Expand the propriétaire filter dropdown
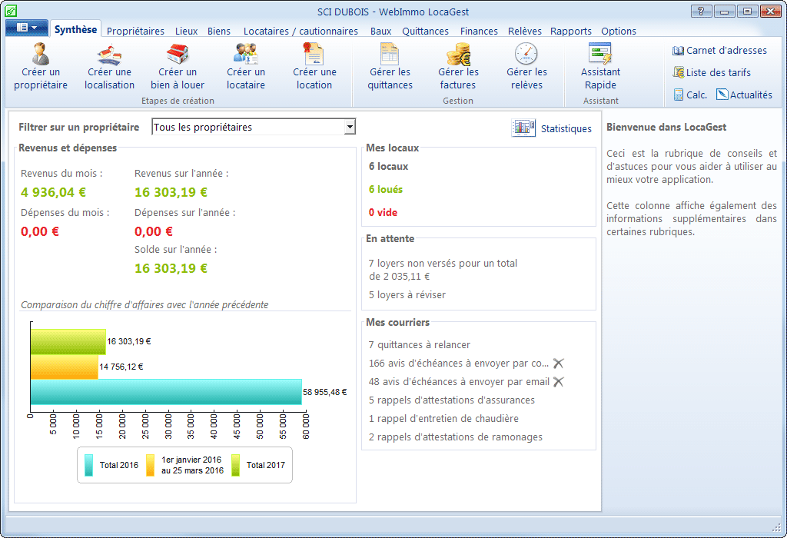The width and height of the screenshot is (787, 538). point(350,128)
